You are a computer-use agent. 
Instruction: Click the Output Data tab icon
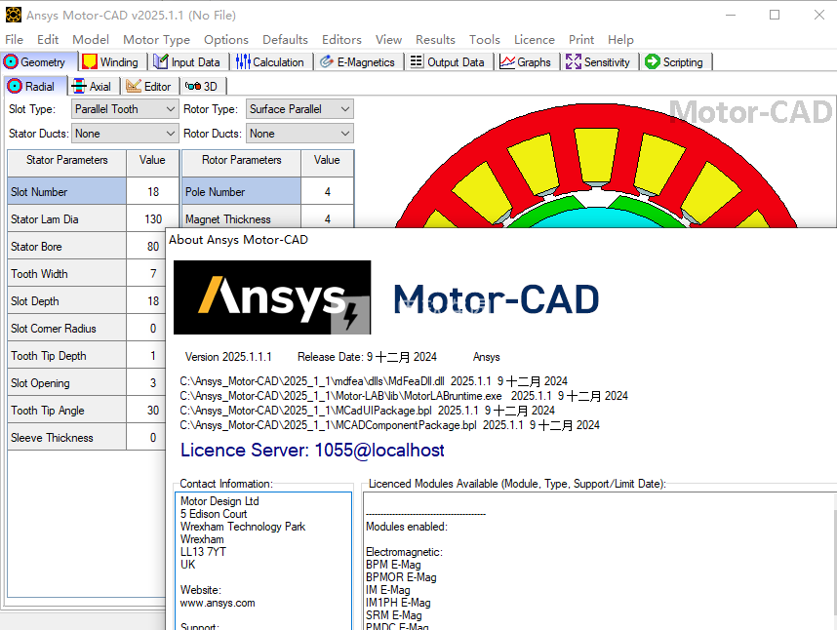click(417, 62)
